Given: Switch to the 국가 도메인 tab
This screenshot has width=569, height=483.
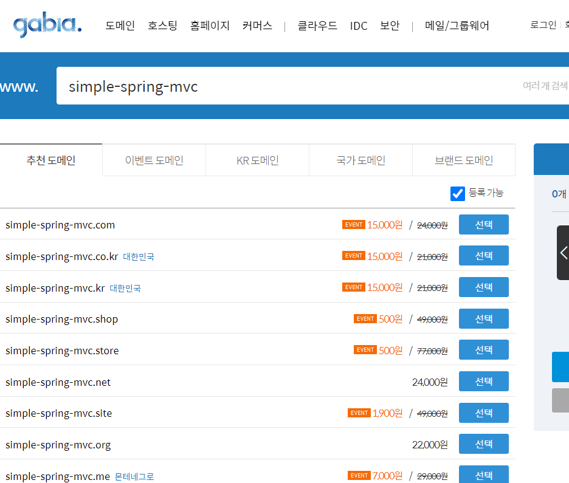Looking at the screenshot, I should [360, 160].
